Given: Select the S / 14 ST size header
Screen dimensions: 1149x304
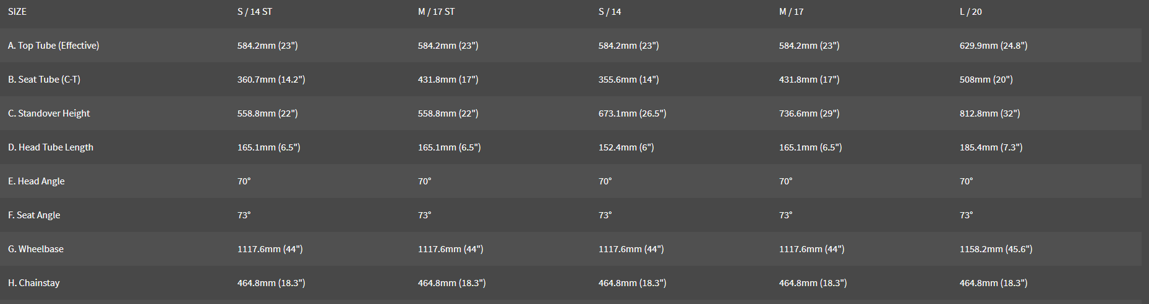Looking at the screenshot, I should coord(255,12).
